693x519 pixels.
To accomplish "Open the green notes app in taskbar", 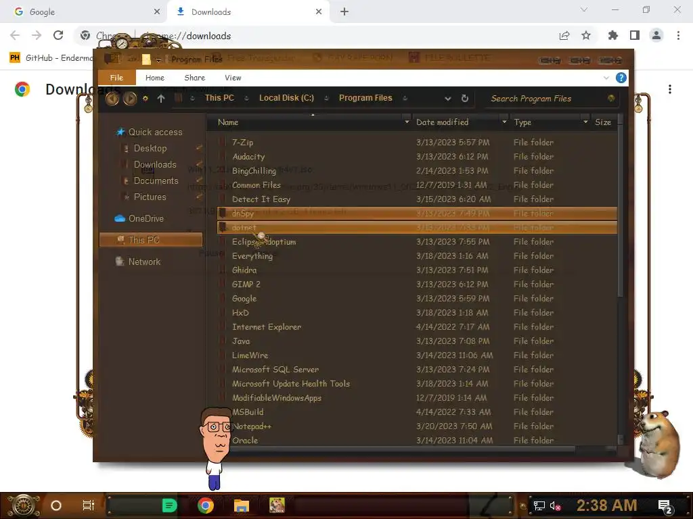I will (169, 505).
